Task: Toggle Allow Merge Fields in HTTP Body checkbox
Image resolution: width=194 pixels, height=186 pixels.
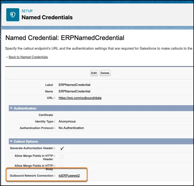Action: click(x=62, y=166)
